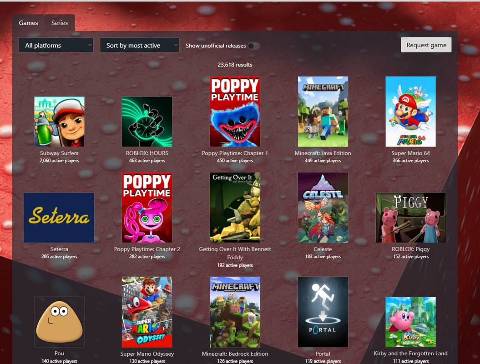Open the Subway Surfers cover image

pyautogui.click(x=60, y=122)
